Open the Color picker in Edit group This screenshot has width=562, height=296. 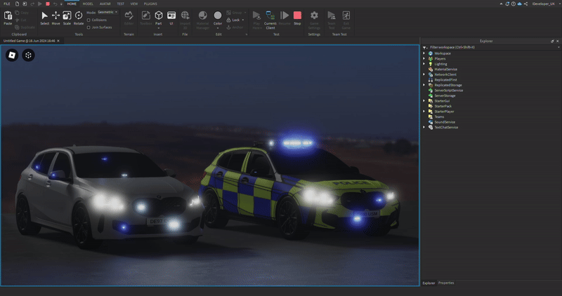[218, 17]
